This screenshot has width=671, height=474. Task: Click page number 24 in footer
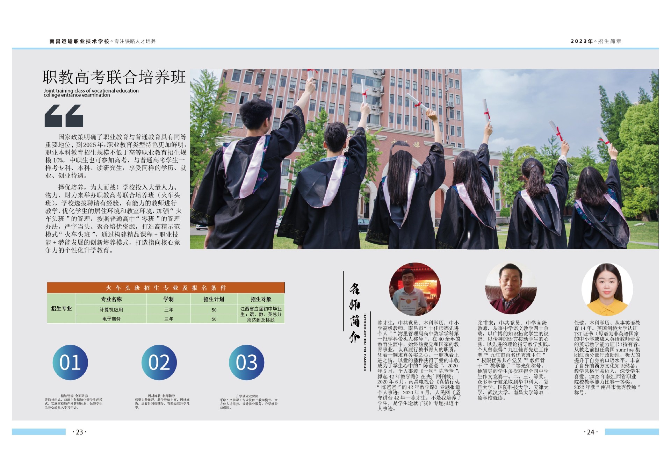(x=591, y=432)
